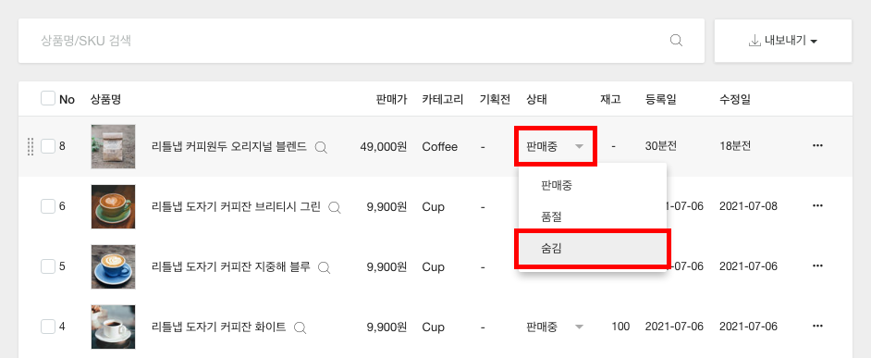Open the 내보내기 export dropdown

click(782, 41)
